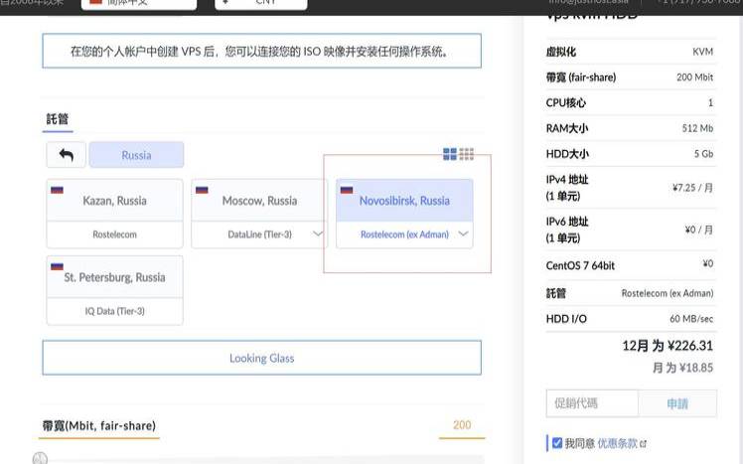Viewport: 743px width, 464px height.
Task: Click the 申請 promo apply button
Action: click(x=677, y=403)
